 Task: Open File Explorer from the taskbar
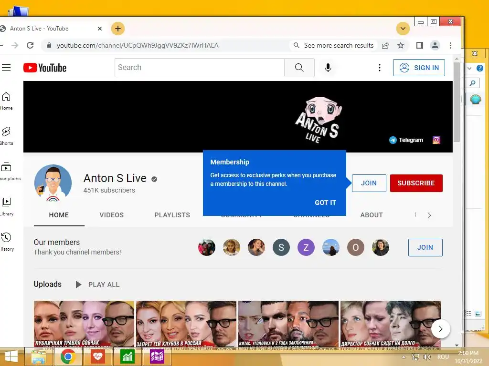39,356
